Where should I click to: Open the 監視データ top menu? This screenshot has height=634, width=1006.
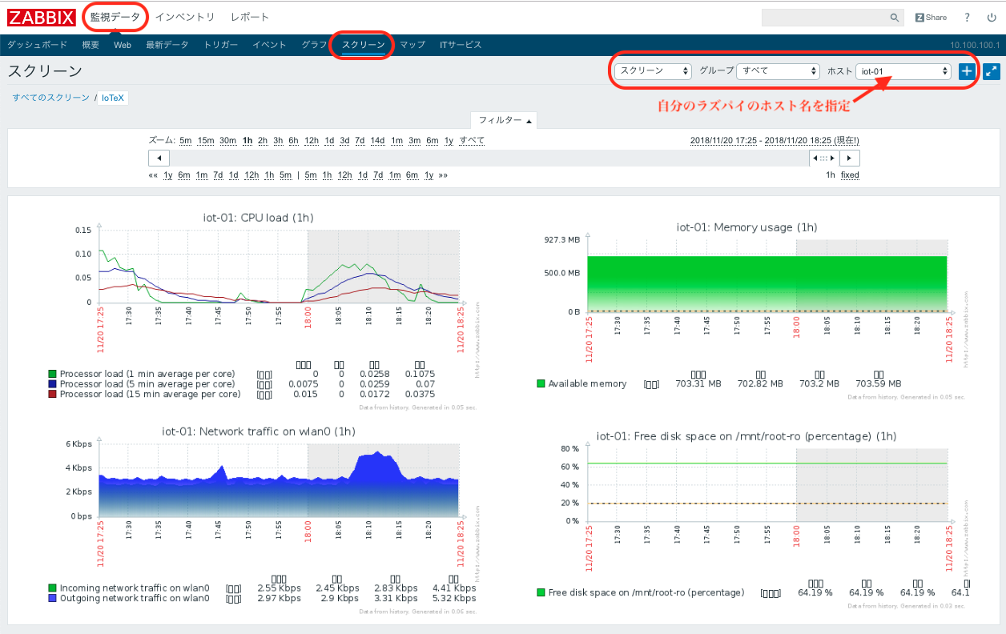click(115, 17)
